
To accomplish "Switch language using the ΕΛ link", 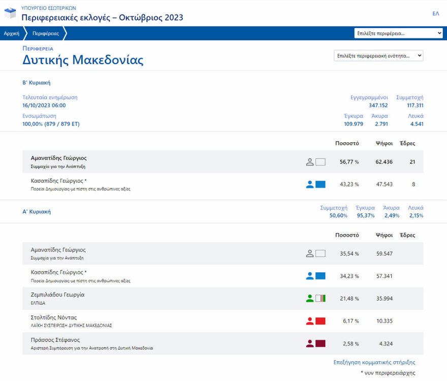I will click(435, 14).
